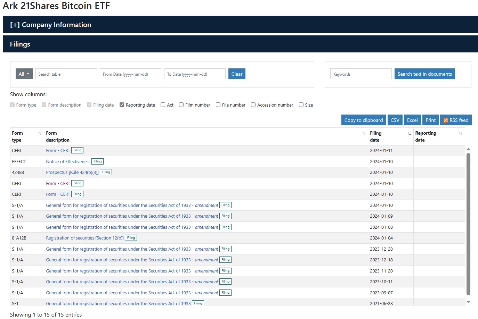Image resolution: width=478 pixels, height=319 pixels.
Task: Export table to Excel
Action: tap(412, 120)
